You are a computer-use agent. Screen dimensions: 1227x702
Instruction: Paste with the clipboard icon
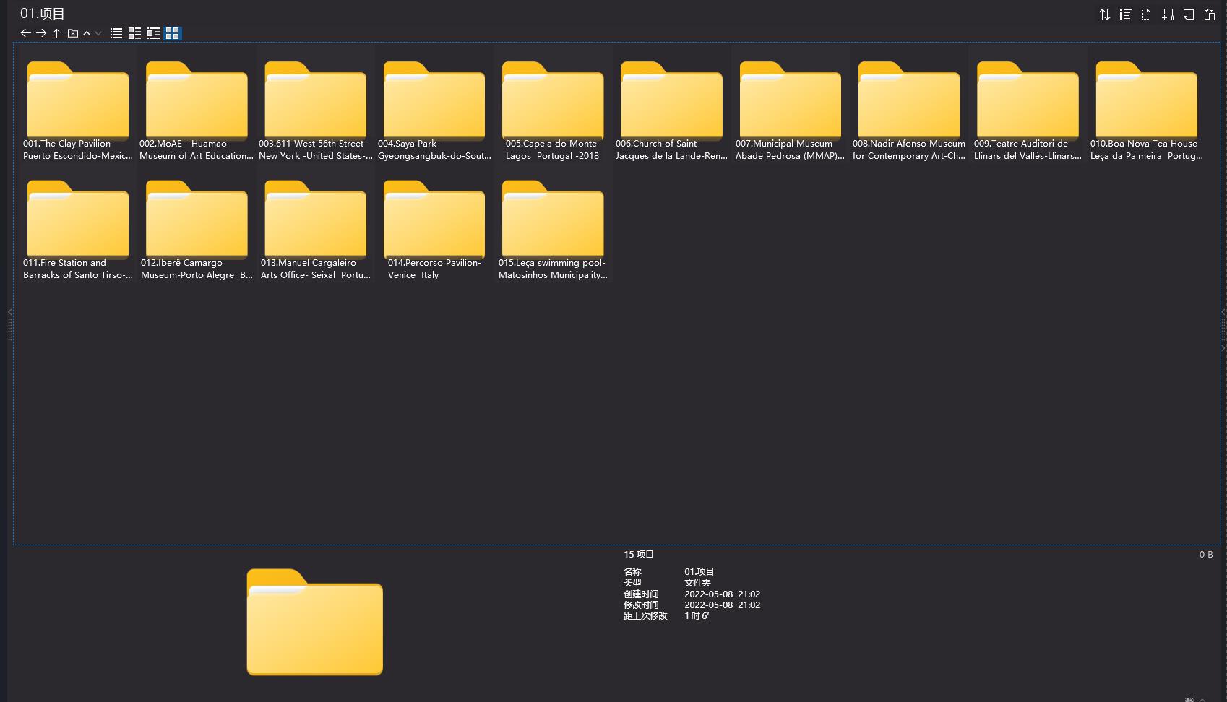click(1210, 14)
